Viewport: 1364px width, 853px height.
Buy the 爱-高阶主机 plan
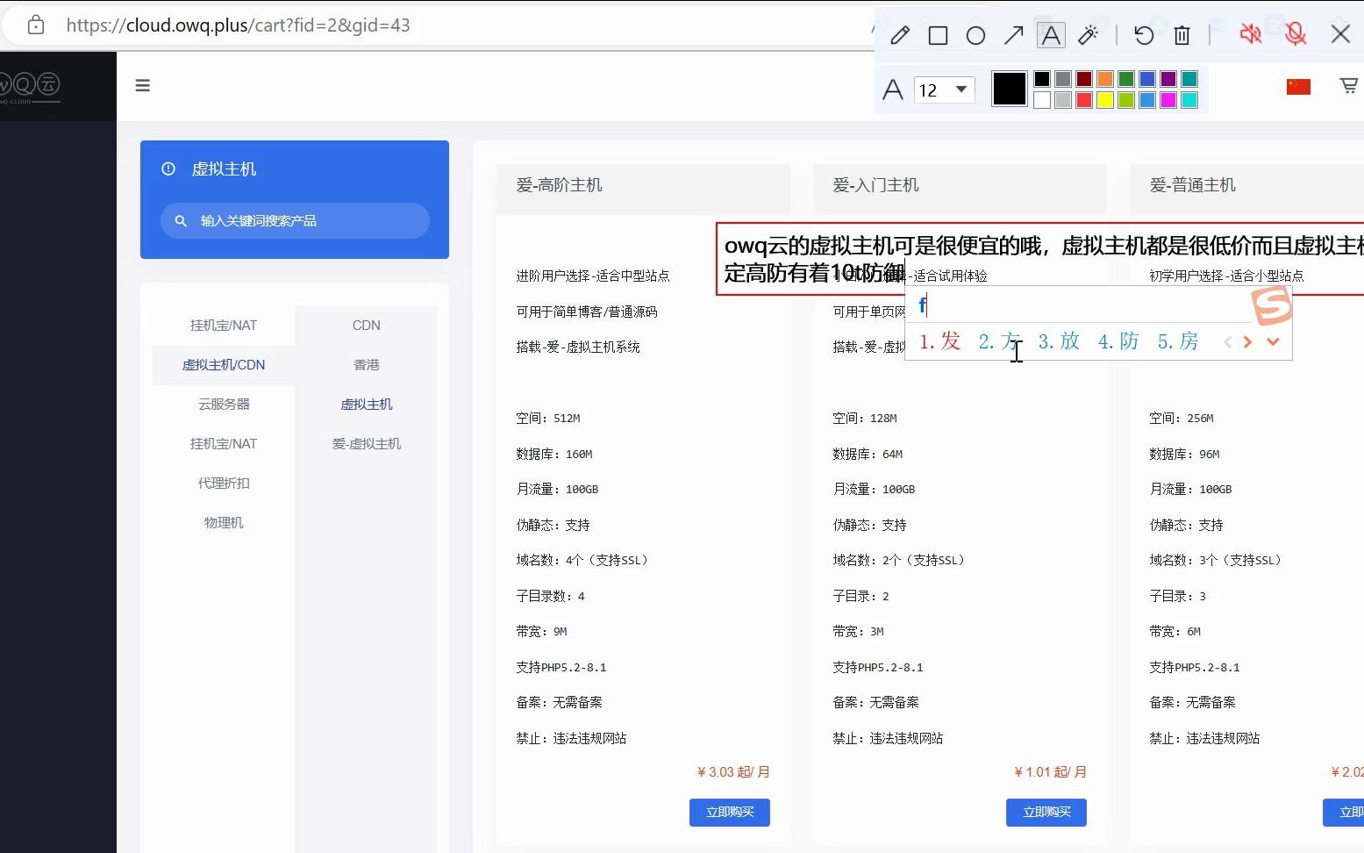(730, 813)
